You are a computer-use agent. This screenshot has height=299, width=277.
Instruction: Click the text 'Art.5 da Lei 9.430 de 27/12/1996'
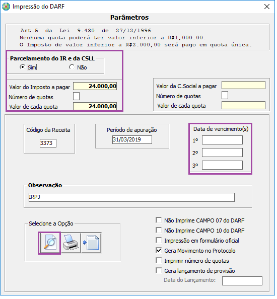click(86, 31)
